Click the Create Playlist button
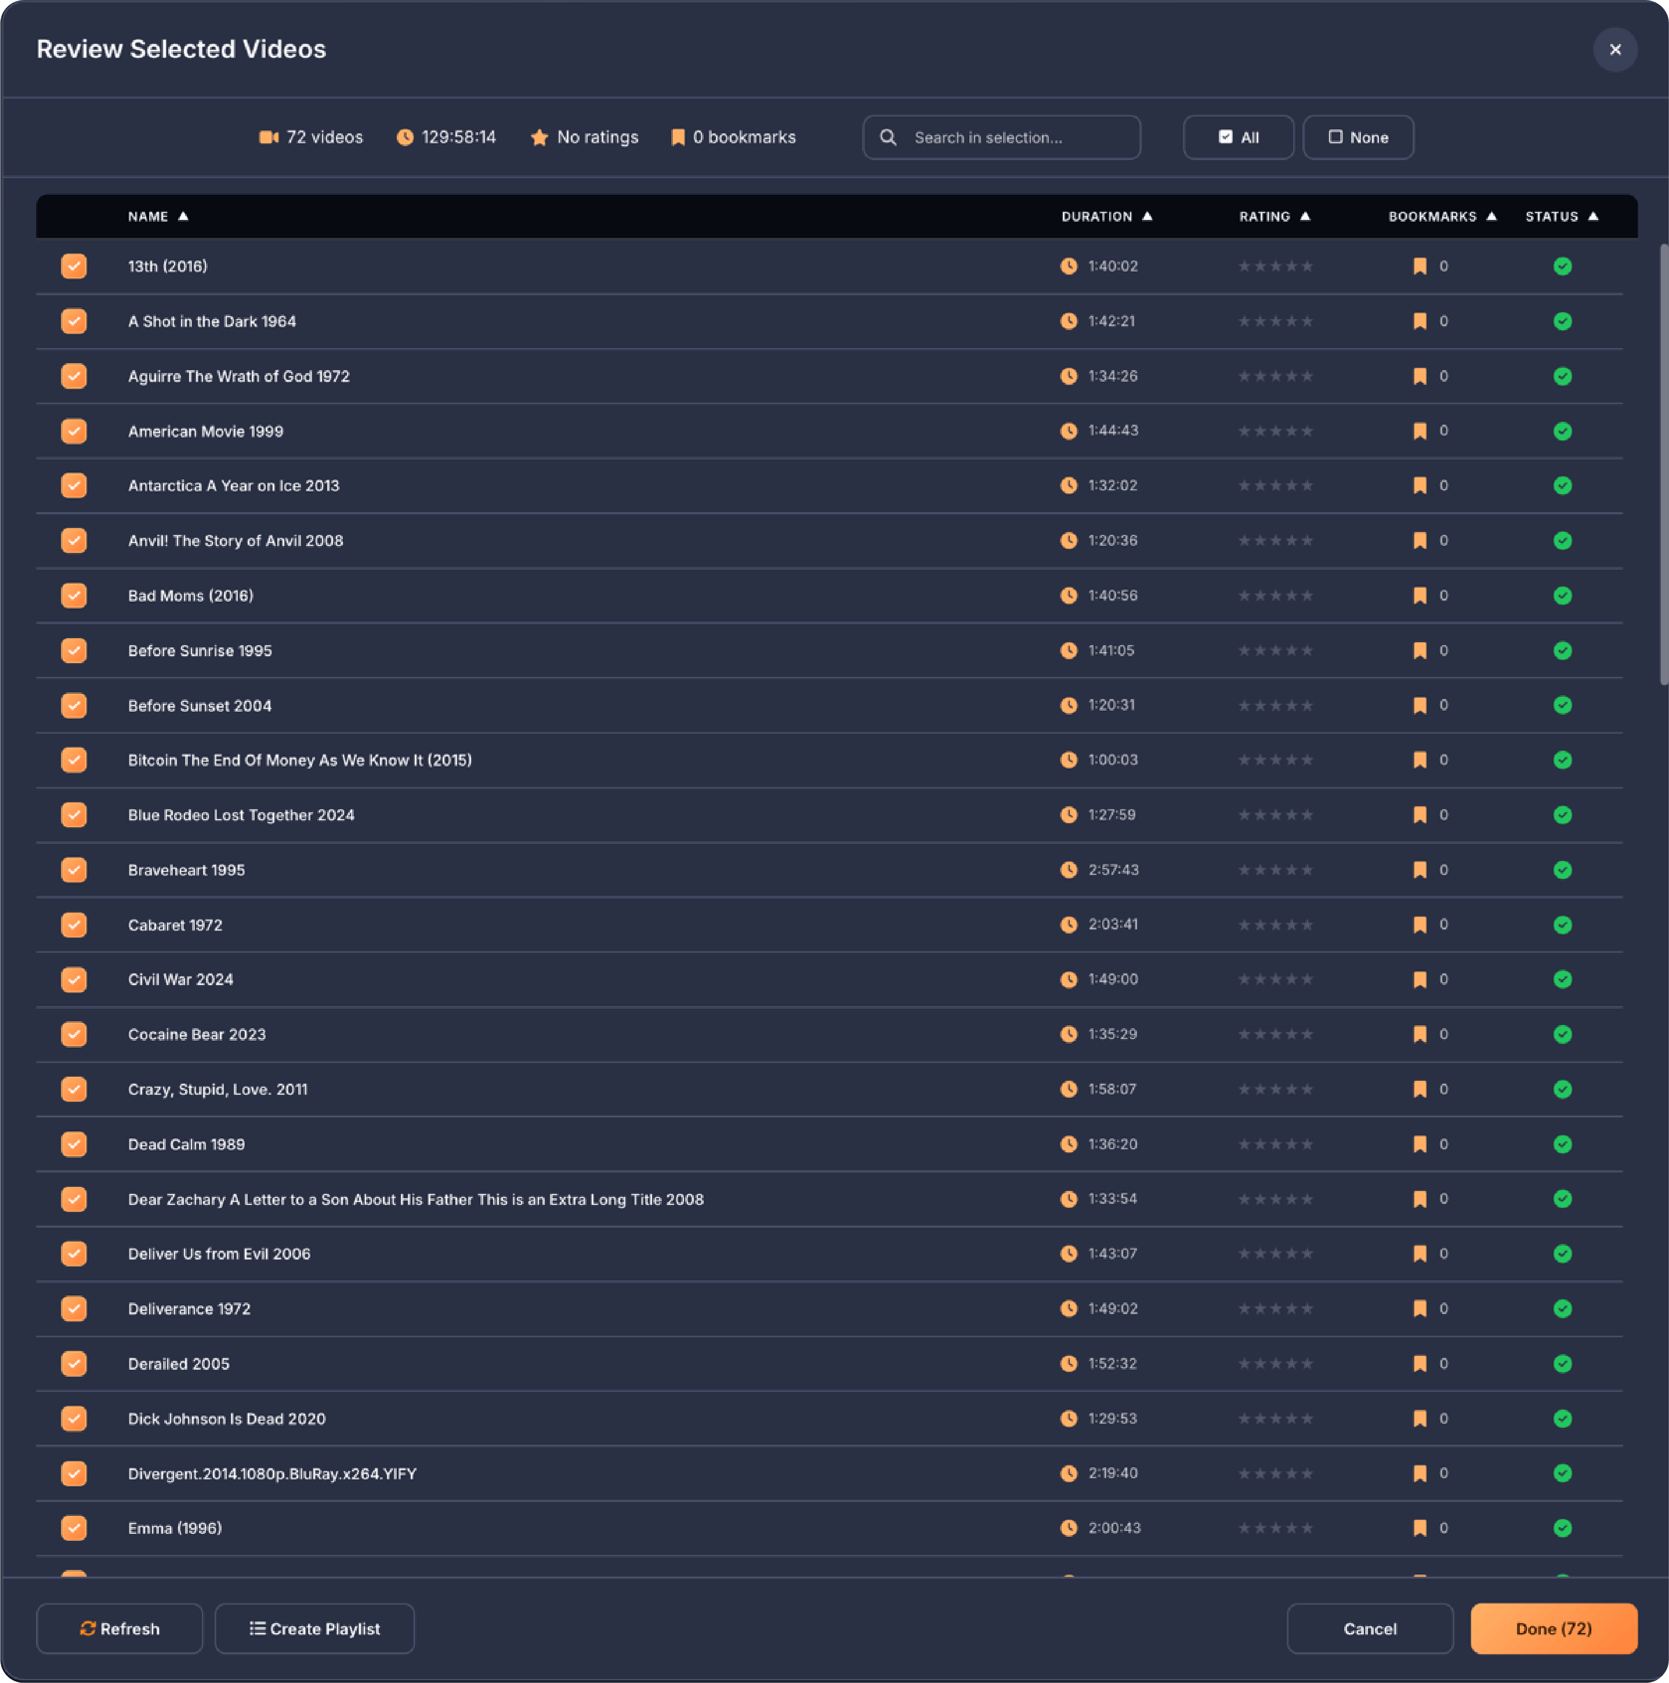Screen dimensions: 1669x1683 click(x=314, y=1628)
